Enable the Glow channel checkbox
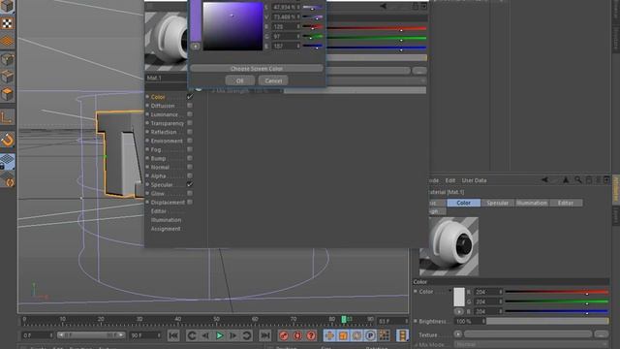 point(190,193)
